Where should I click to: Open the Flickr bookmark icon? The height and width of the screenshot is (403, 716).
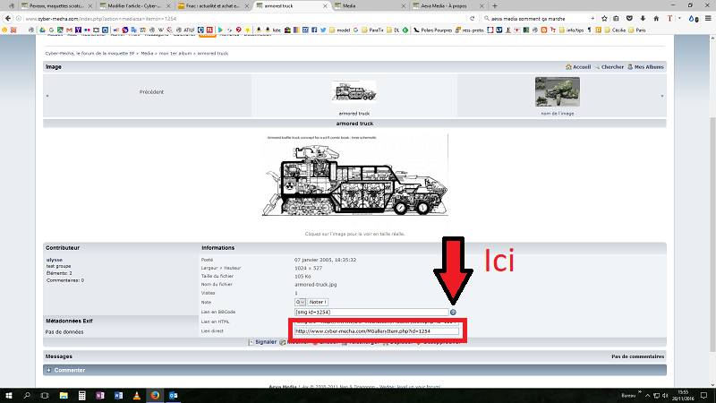click(87, 30)
